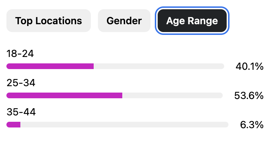Click the 6.3% value

(x=252, y=125)
